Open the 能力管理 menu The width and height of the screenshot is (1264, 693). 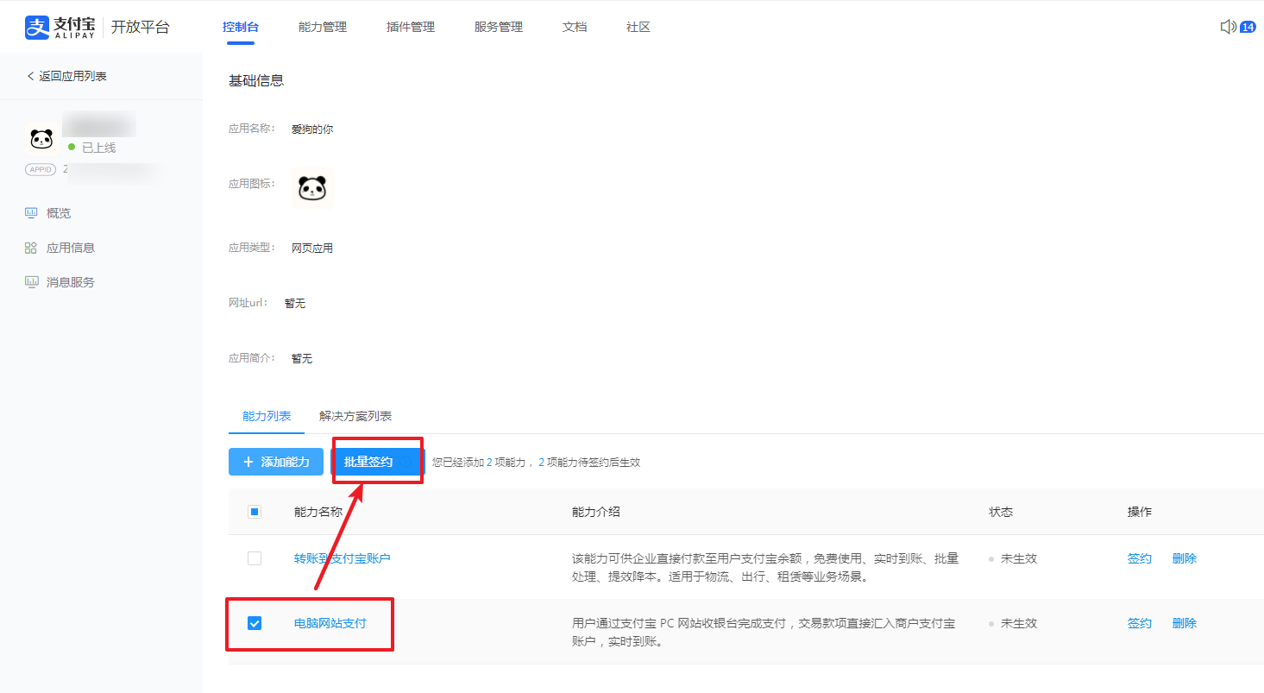pos(323,27)
